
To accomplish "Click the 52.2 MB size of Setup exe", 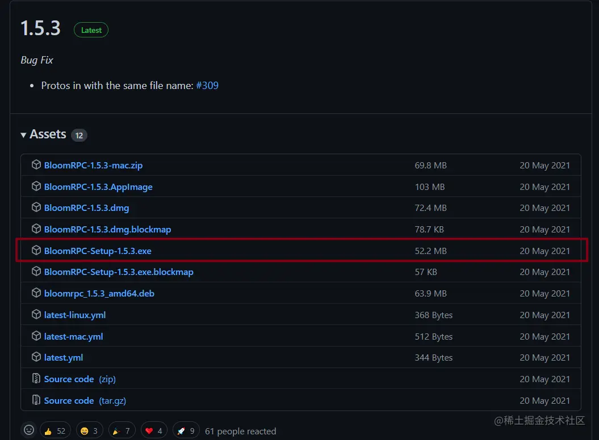I will click(x=430, y=251).
